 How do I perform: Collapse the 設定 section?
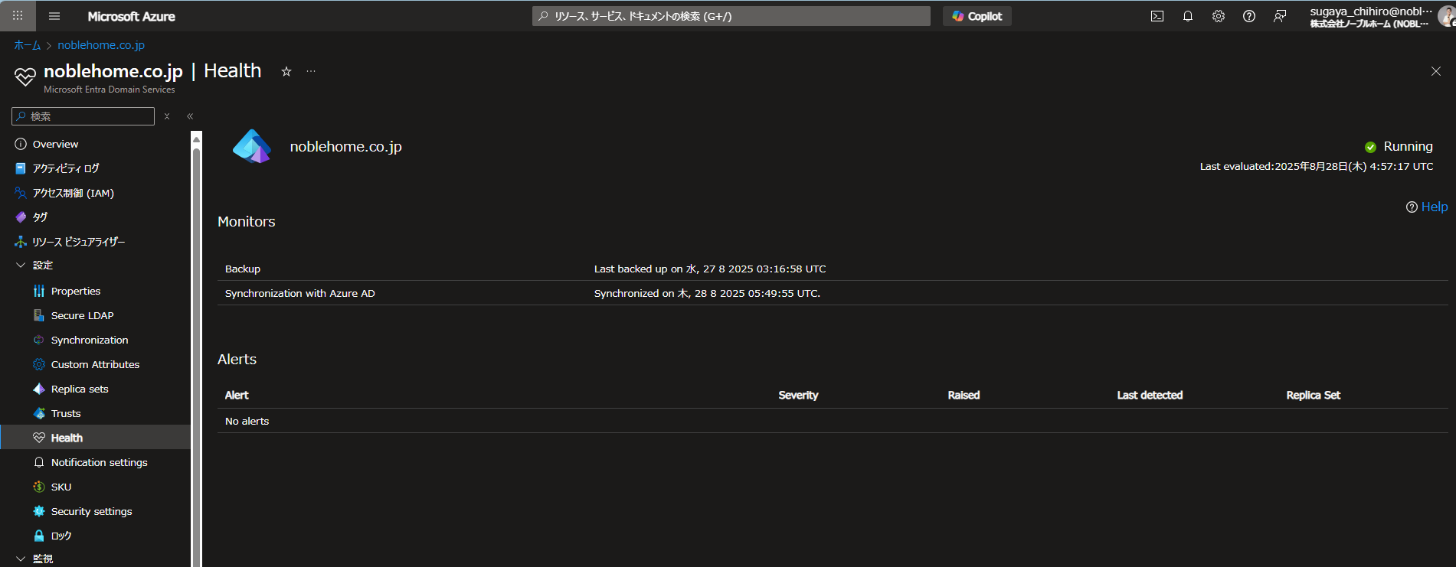coord(21,266)
